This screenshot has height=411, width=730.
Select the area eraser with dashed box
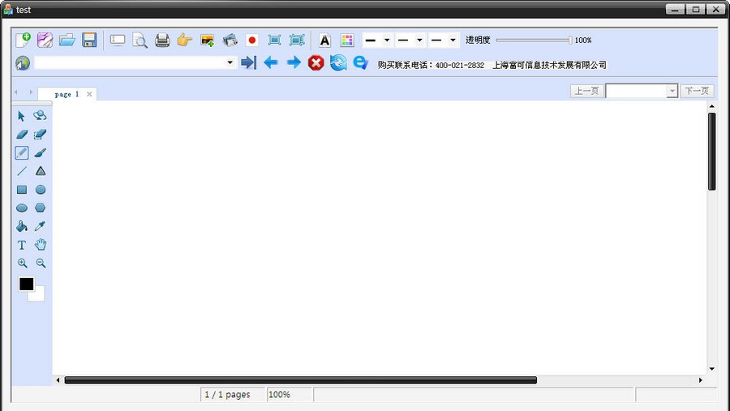tap(40, 135)
